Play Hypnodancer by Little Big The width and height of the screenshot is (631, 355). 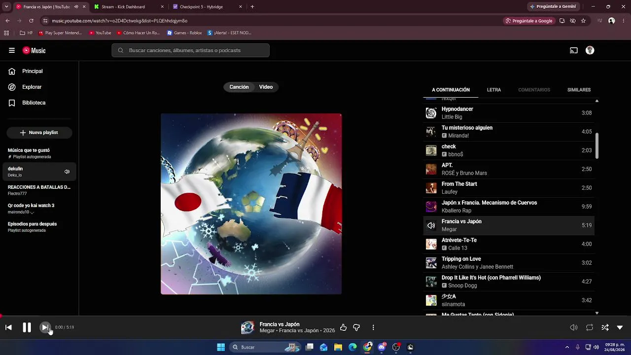[509, 113]
